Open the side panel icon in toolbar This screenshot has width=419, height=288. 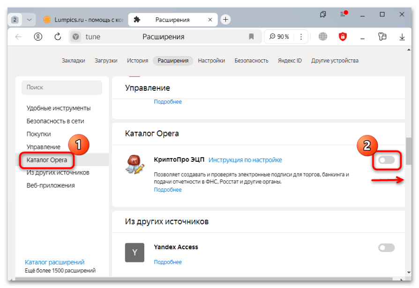(x=382, y=36)
